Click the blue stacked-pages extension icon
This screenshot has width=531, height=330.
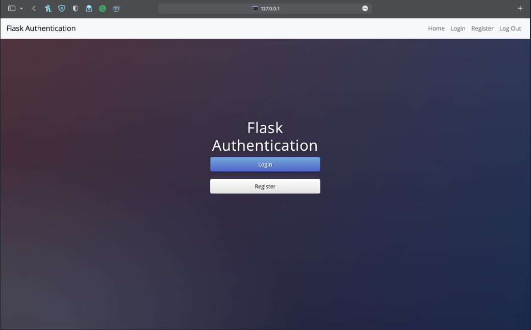(116, 9)
